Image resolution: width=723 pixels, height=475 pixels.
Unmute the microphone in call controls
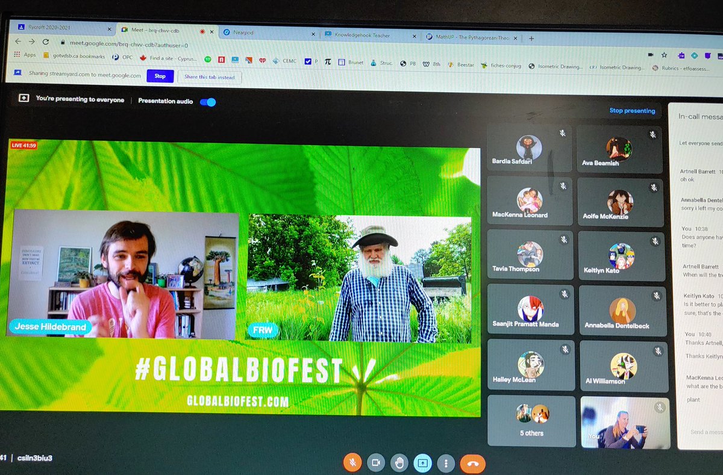coord(352,462)
